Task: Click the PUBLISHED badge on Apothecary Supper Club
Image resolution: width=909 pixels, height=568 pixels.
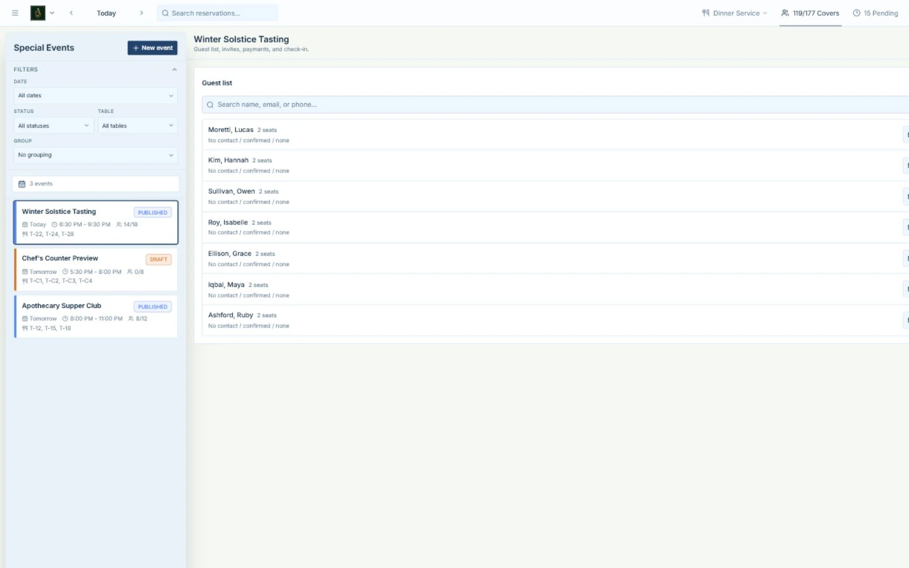Action: point(153,307)
